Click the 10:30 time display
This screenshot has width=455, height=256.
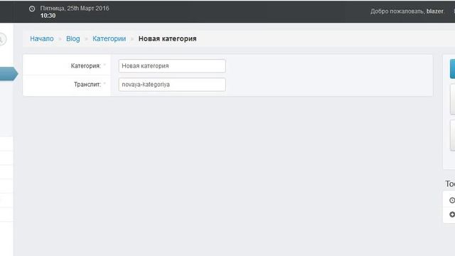click(48, 16)
